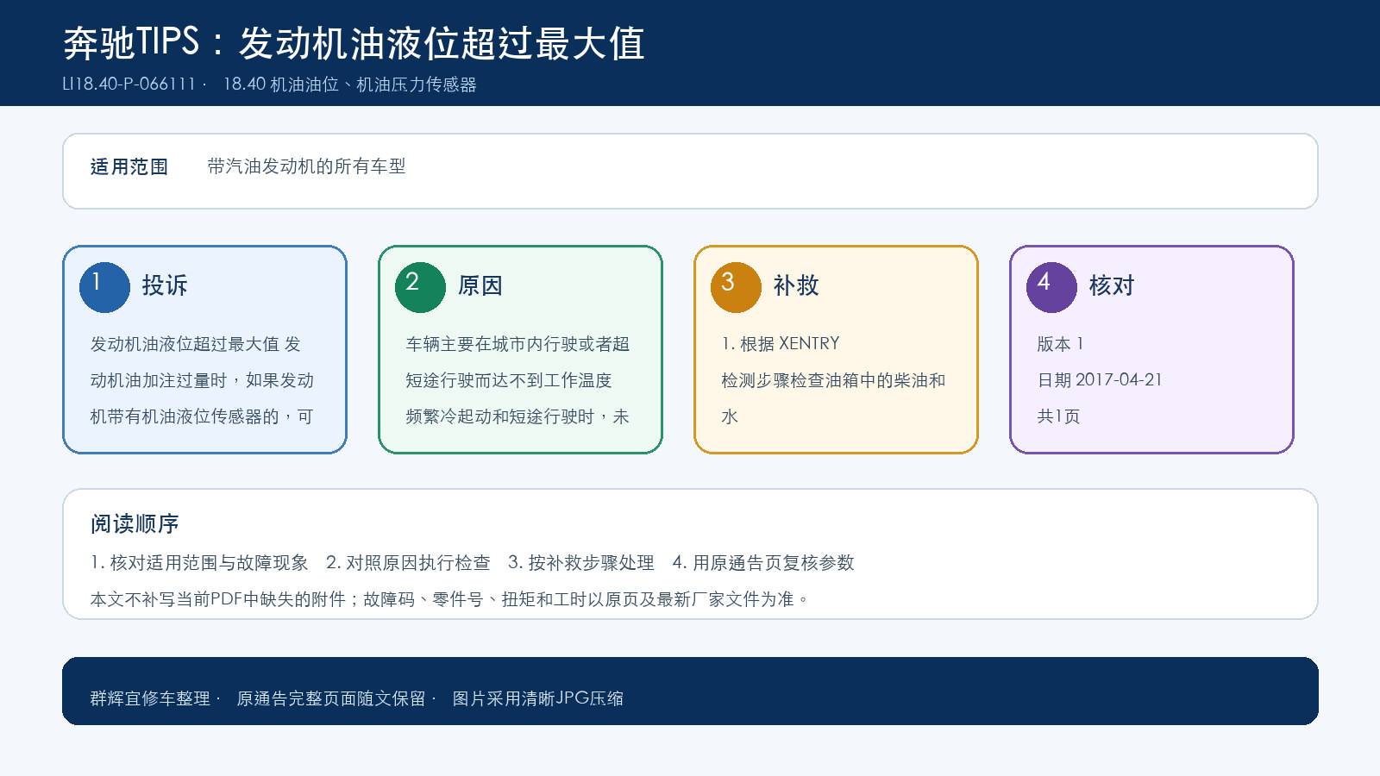Click the purple number 4 circle
The width and height of the screenshot is (1380, 776).
coord(1051,287)
